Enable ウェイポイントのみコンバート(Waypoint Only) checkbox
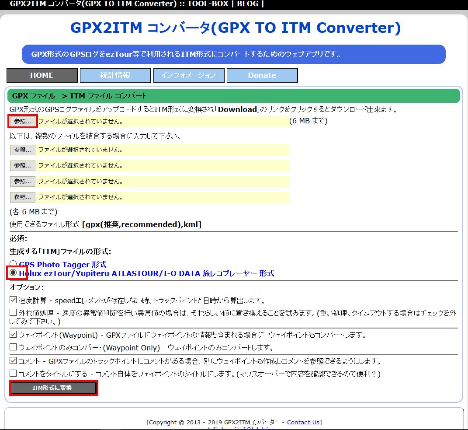 [13, 347]
